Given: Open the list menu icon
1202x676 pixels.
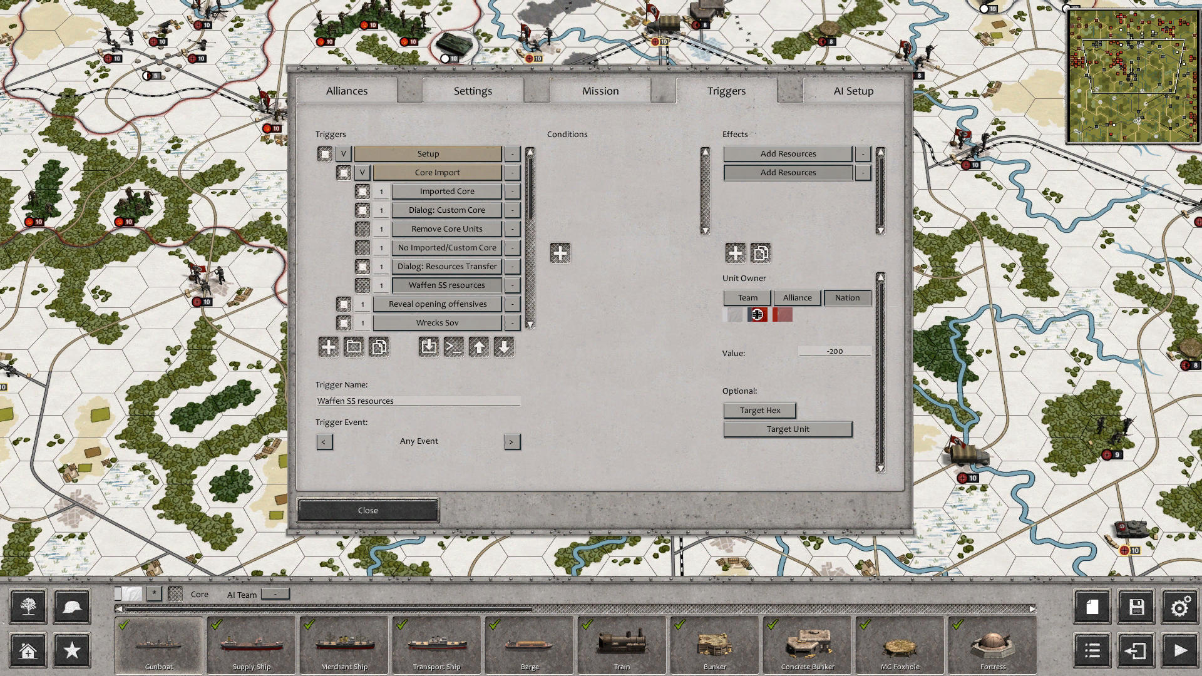Looking at the screenshot, I should 1092,650.
